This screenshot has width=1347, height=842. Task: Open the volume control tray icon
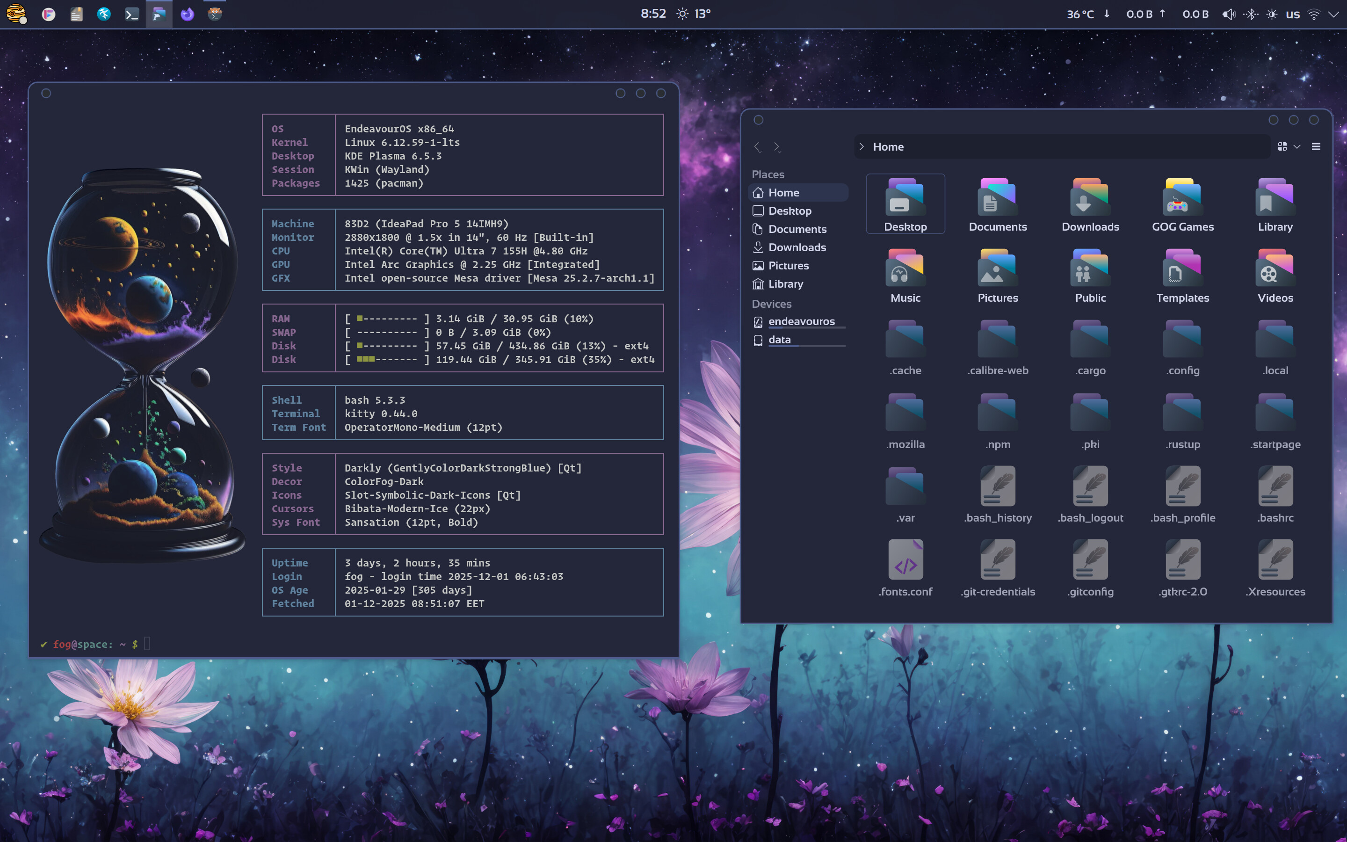(1229, 15)
